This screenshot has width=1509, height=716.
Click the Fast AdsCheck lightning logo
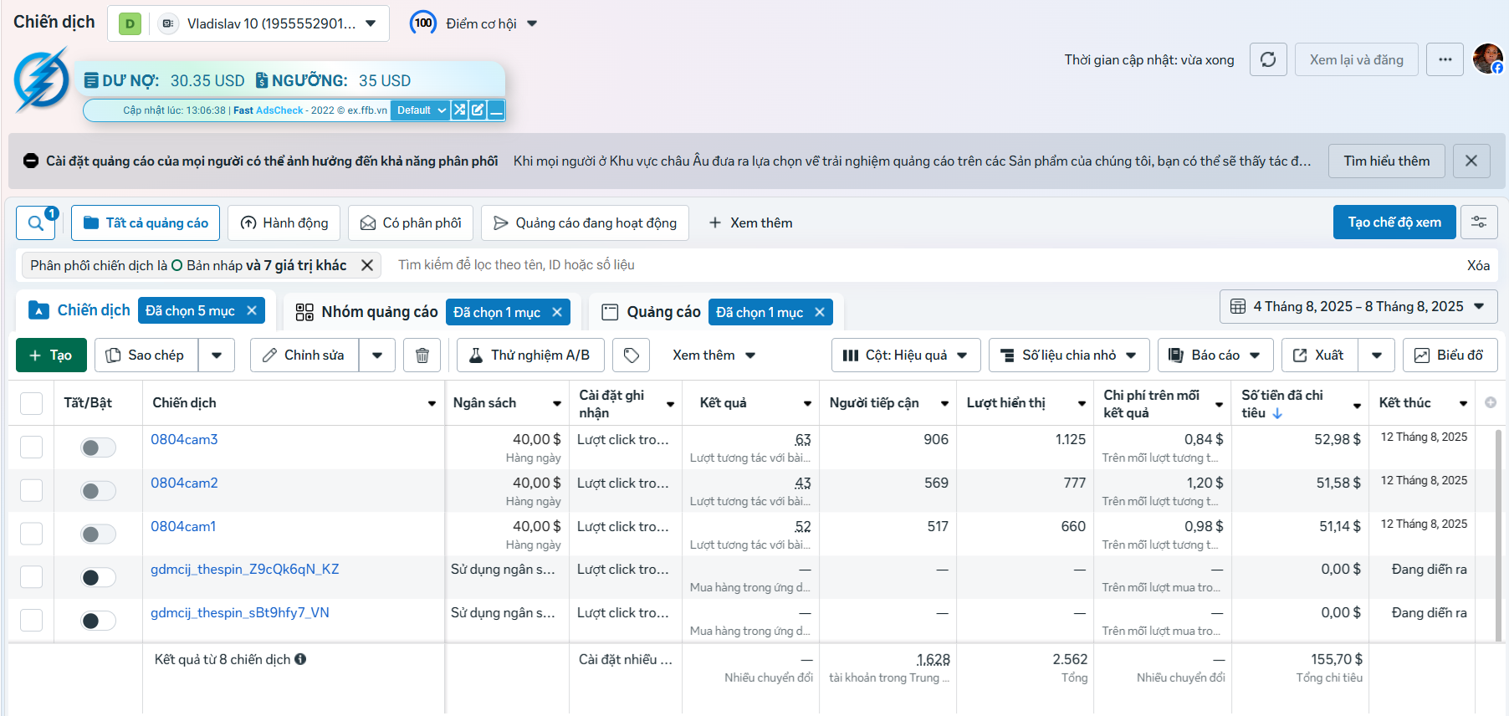(42, 80)
